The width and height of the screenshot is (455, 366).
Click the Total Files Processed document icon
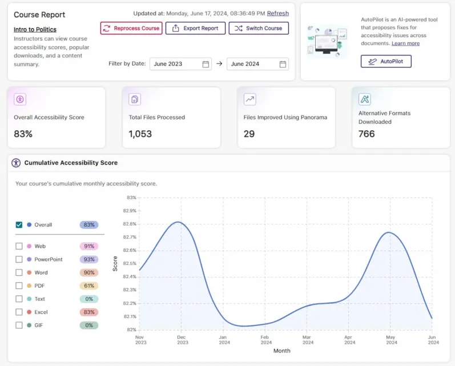pyautogui.click(x=135, y=99)
